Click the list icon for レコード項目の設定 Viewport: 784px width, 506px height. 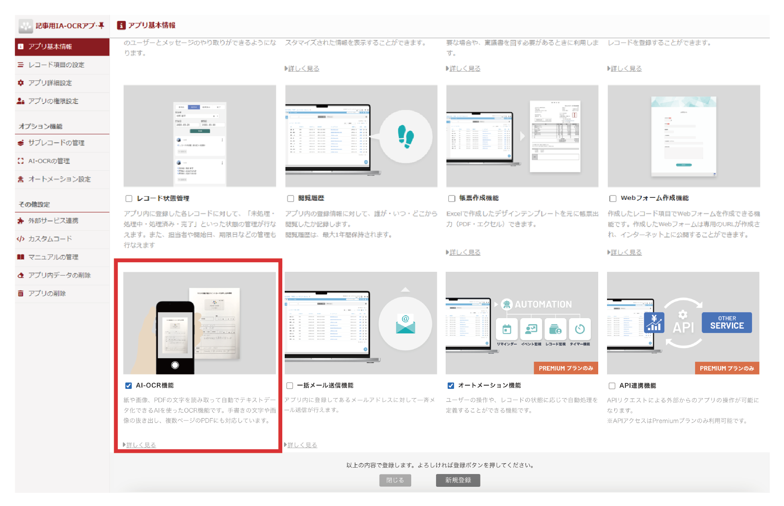point(21,65)
